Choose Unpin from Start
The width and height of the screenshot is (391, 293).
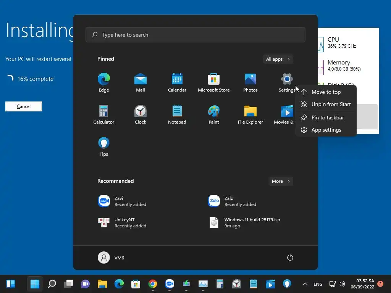coord(326,104)
